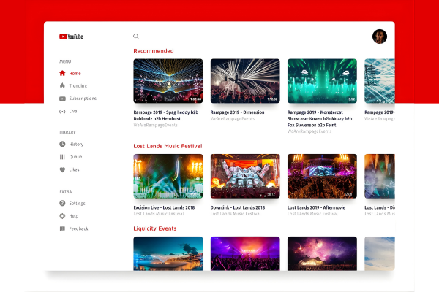The width and height of the screenshot is (439, 292).
Task: Open the Liquicity Events section heading
Action: [155, 228]
